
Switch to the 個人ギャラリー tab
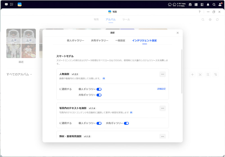[75, 40]
